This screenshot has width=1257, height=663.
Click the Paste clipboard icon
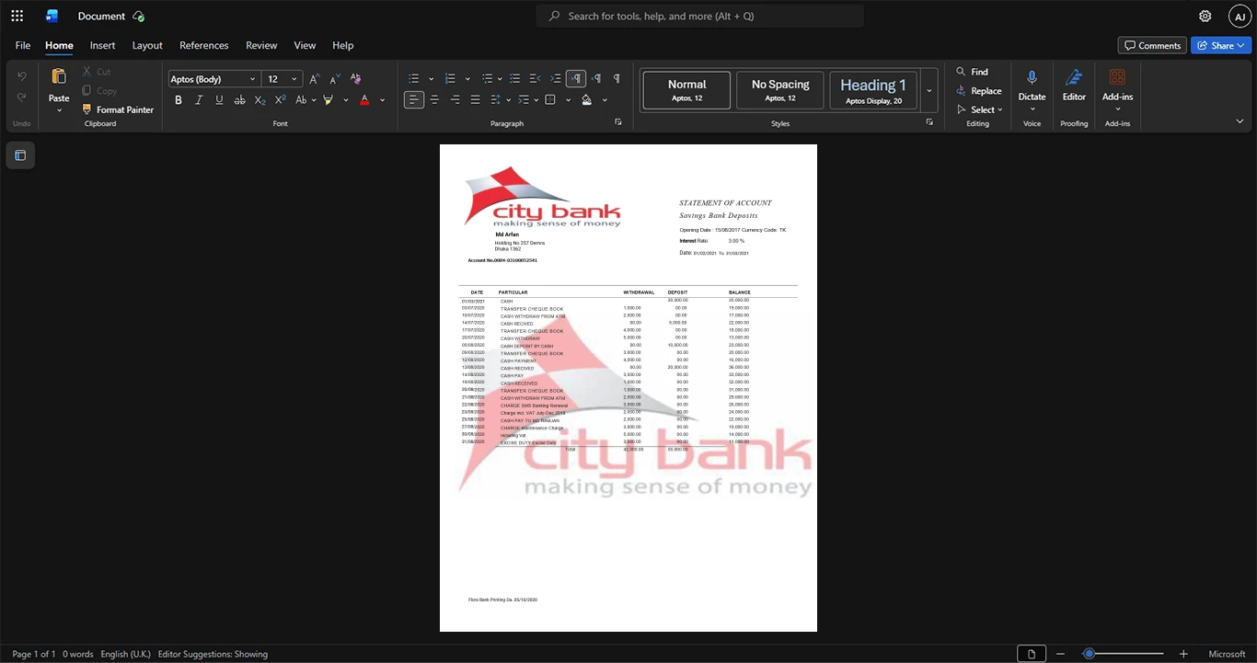[x=59, y=76]
